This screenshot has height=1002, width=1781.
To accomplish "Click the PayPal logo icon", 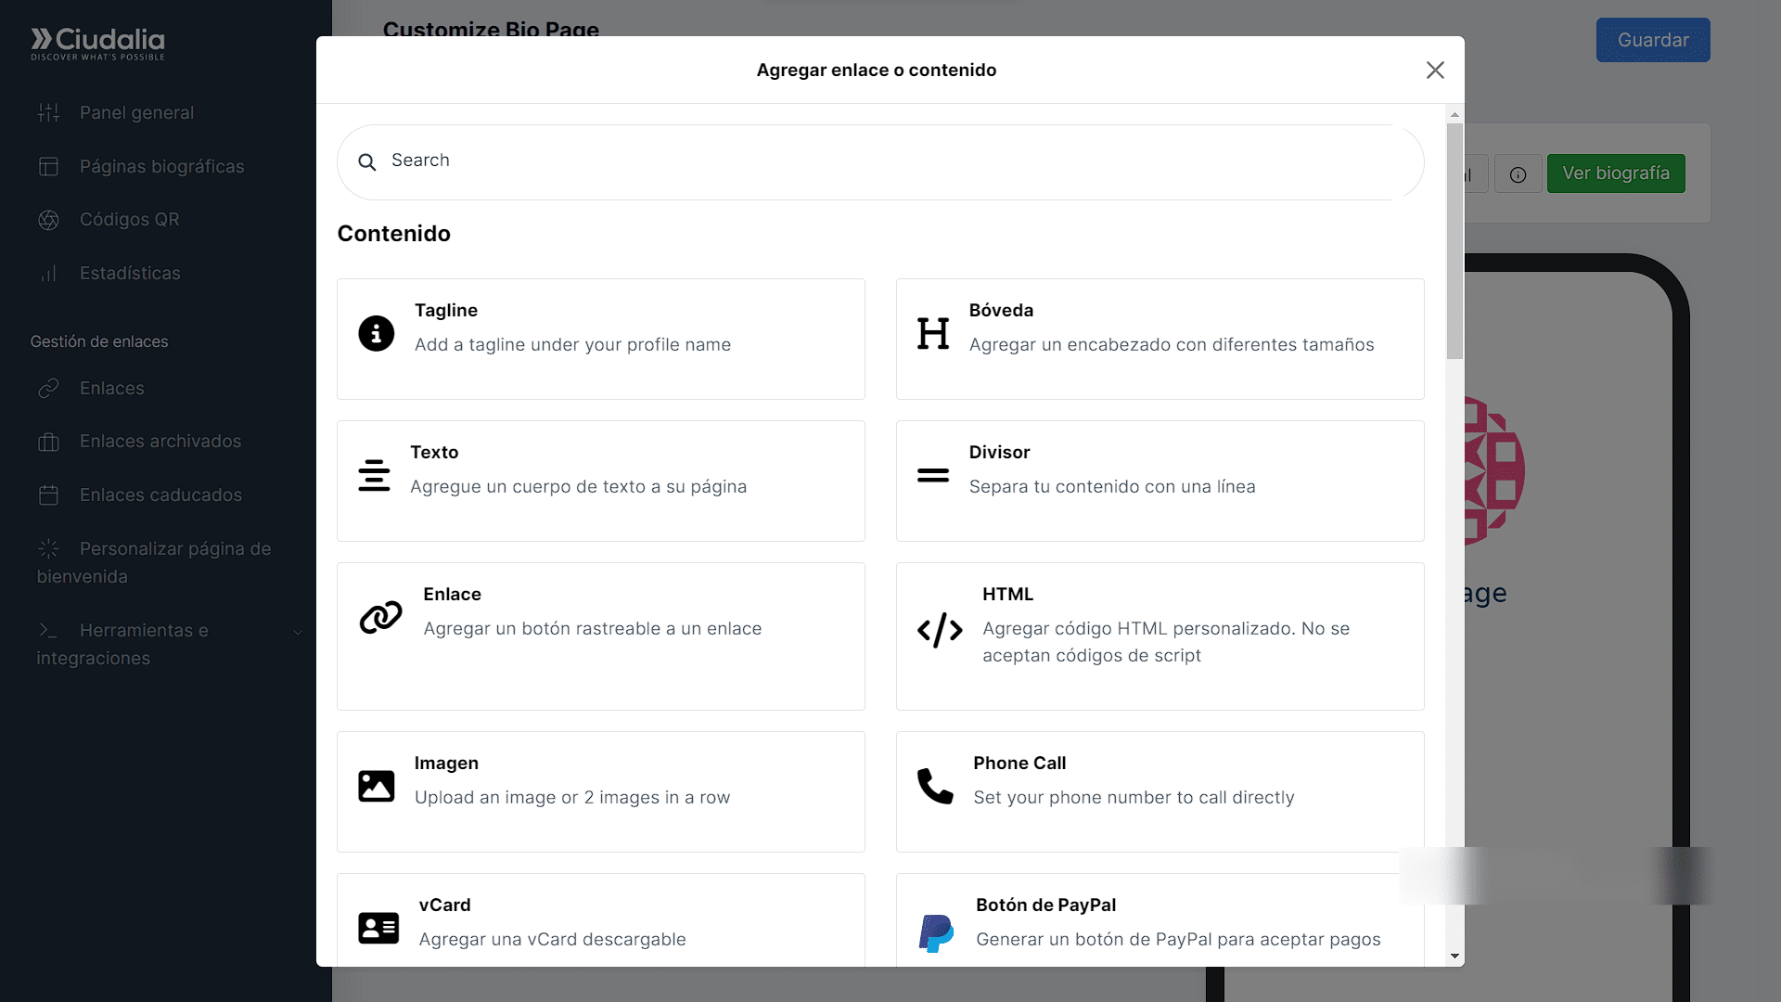I will [x=935, y=932].
